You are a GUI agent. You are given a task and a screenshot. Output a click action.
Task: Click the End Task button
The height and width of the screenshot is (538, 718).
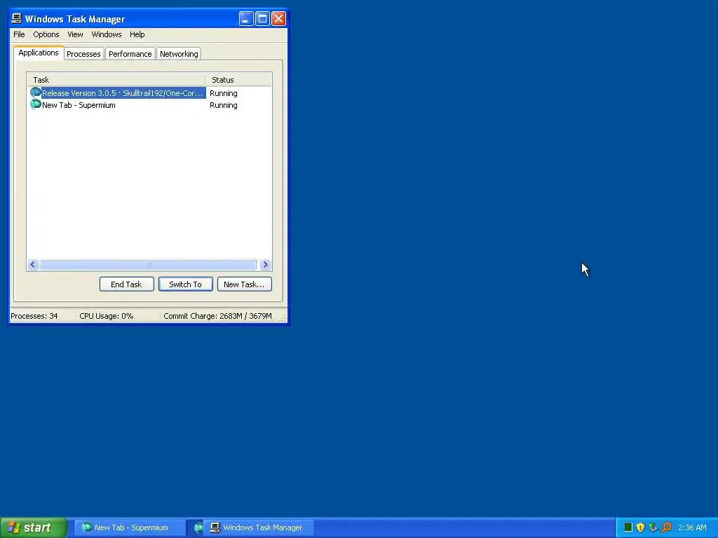click(x=126, y=284)
